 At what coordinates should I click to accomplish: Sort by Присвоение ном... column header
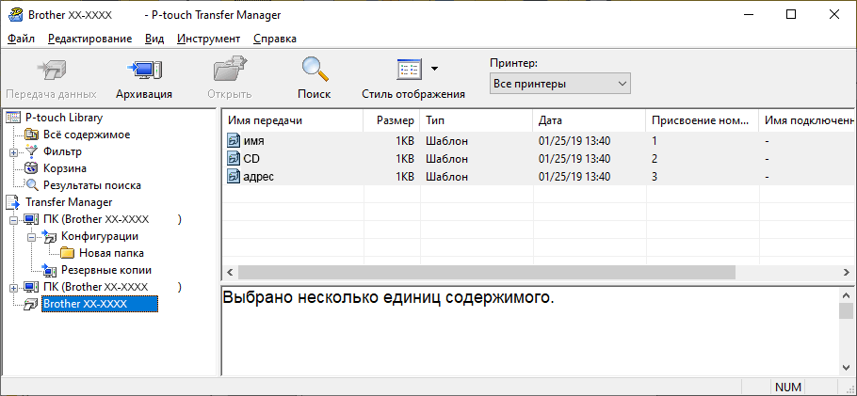click(x=703, y=120)
